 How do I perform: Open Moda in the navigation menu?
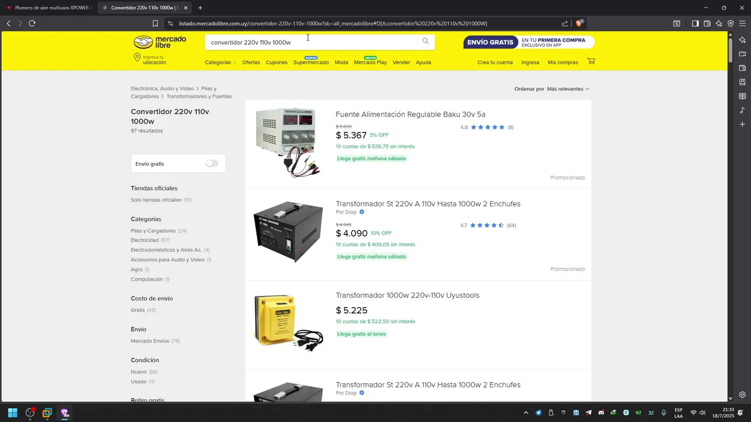click(x=341, y=62)
